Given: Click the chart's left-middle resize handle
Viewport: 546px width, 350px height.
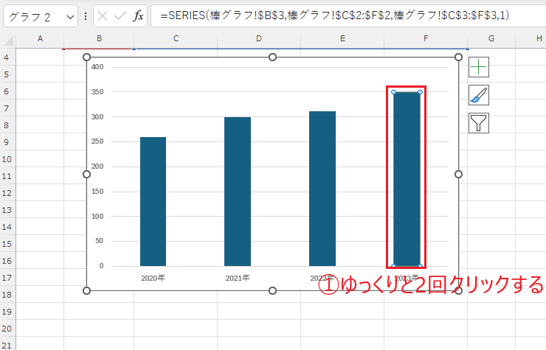Looking at the screenshot, I should pos(87,174).
